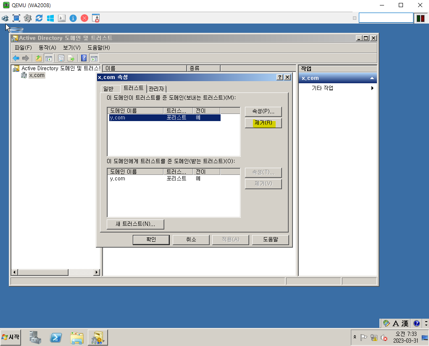This screenshot has width=429, height=346.
Task: Send the Windows key via QEMU toolbar
Action: [50, 18]
